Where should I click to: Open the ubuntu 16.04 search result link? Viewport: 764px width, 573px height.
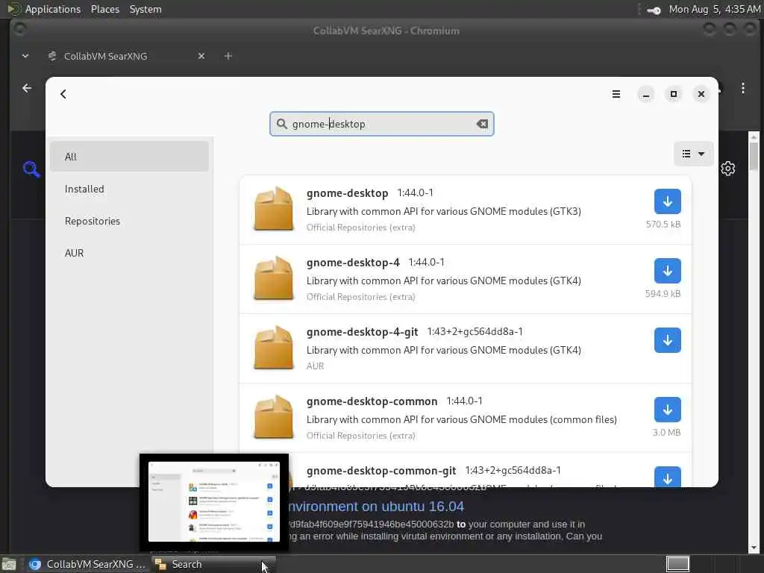375,507
